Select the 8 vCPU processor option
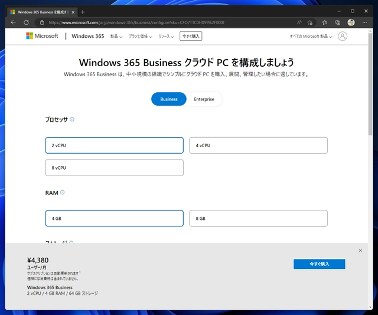 tap(114, 167)
